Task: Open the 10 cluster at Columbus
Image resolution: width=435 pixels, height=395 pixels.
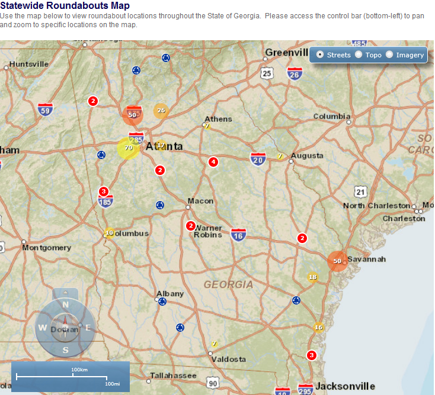Action: click(109, 233)
